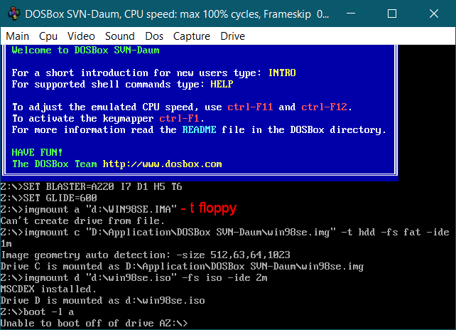Image resolution: width=456 pixels, height=330 pixels.
Task: Close the DOSBox window
Action: click(434, 14)
